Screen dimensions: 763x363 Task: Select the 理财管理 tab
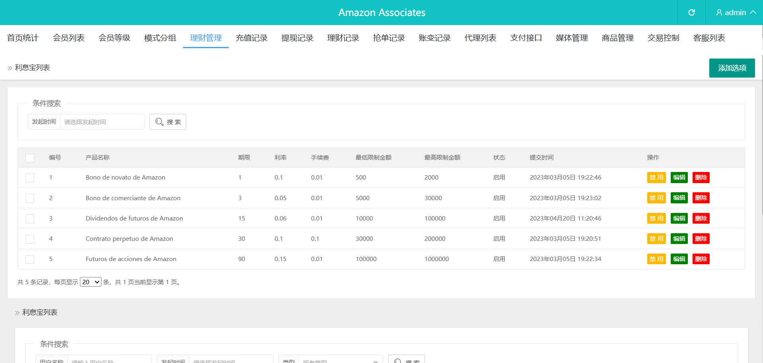206,38
